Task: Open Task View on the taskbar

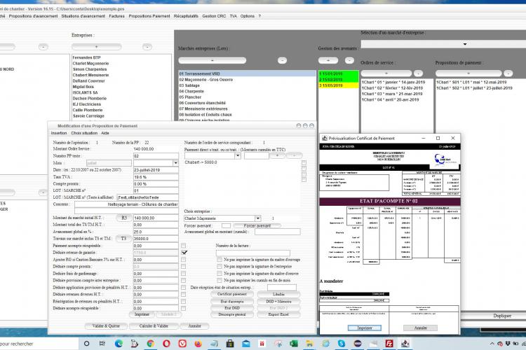Action: coord(102,343)
